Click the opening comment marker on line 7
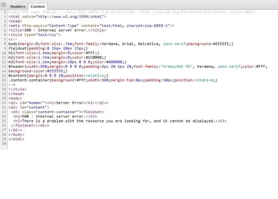 pos(13,39)
